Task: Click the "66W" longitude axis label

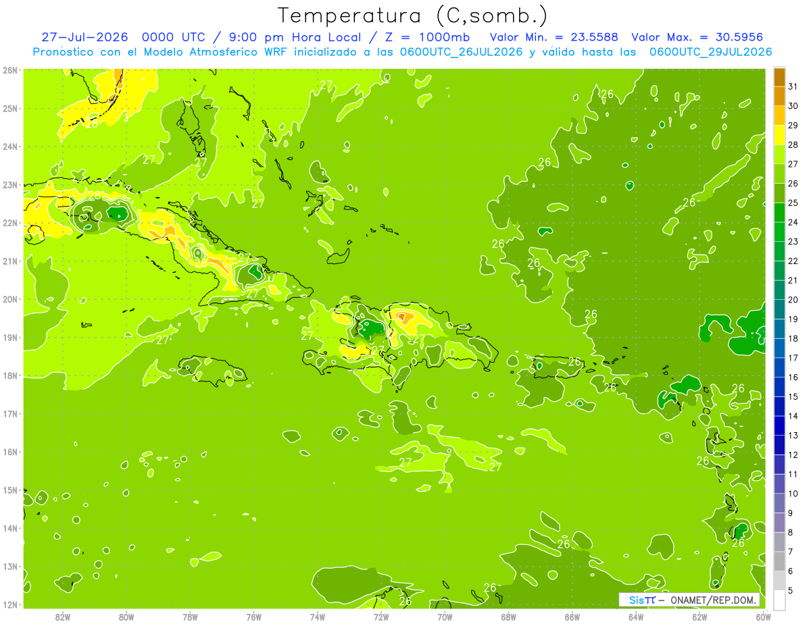Action: tap(572, 617)
